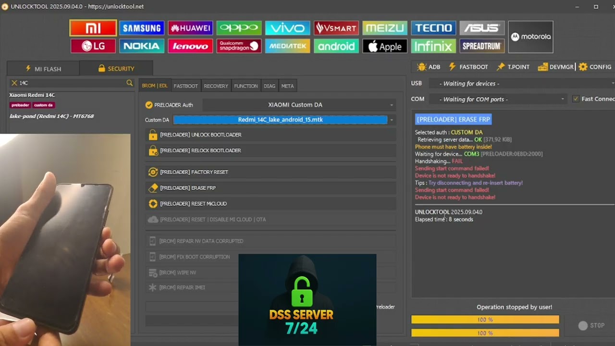615x346 pixels.
Task: Click [BROM] REPAIR NV DATA CORRUPTED
Action: pos(271,241)
